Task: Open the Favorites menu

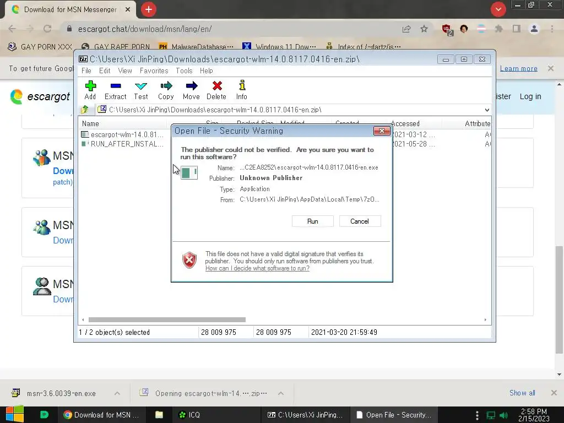Action: click(154, 71)
